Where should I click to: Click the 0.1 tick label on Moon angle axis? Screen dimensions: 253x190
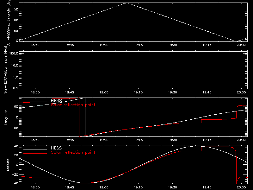click(15, 88)
